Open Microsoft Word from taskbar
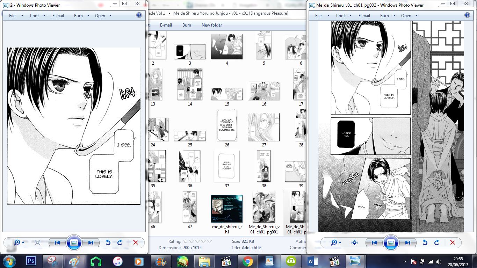The image size is (477, 268). click(313, 261)
